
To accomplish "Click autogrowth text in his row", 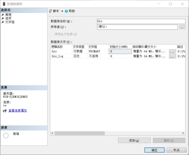I will point(149,51).
